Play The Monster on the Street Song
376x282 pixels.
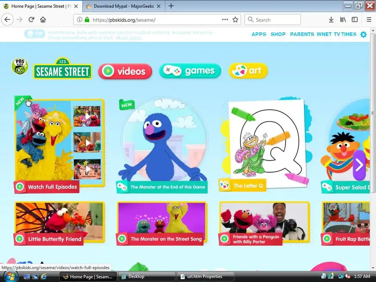tap(162, 224)
